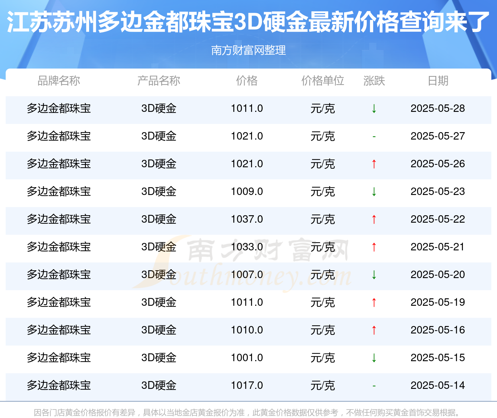
Task: Click the up arrow for 2025-05-26
Action: click(x=374, y=164)
